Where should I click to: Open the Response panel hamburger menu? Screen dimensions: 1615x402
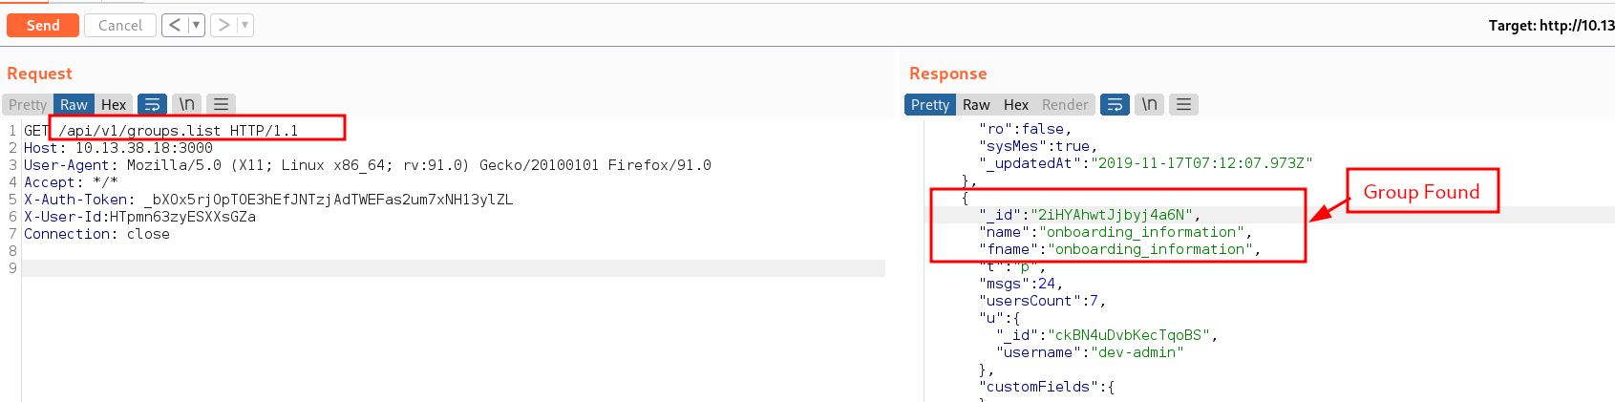1183,104
